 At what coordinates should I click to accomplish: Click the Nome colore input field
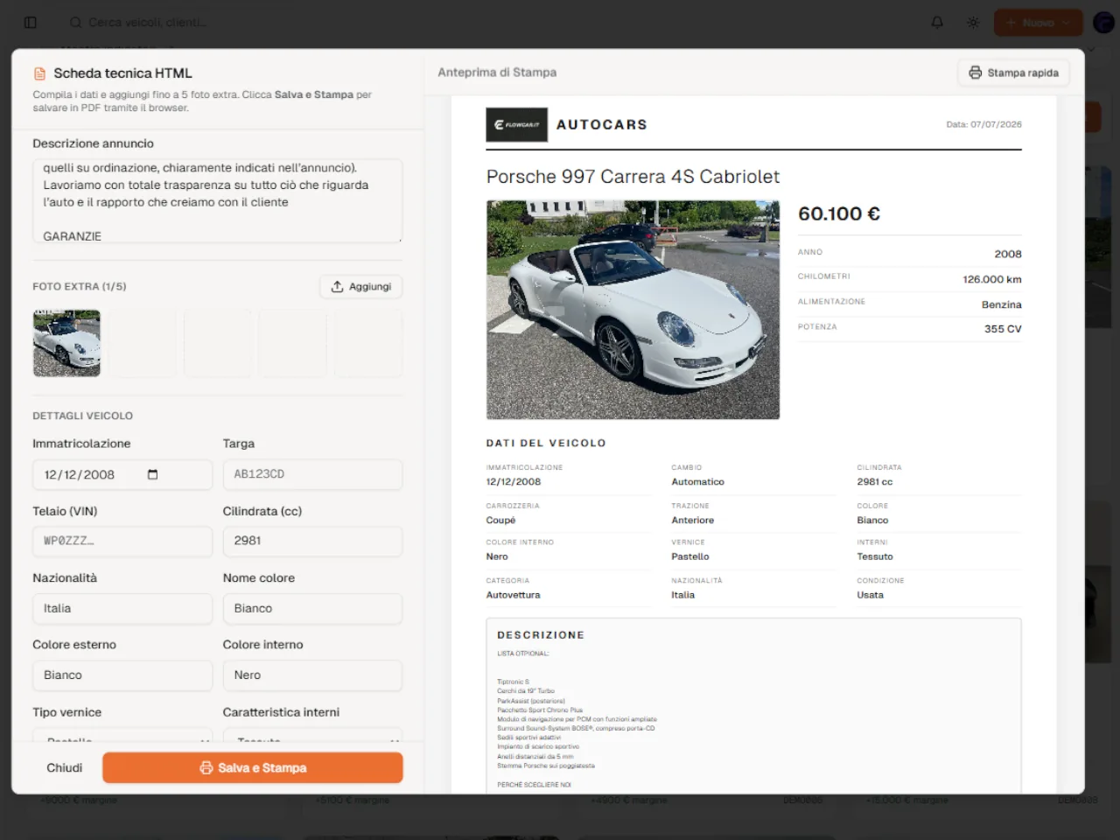click(312, 608)
